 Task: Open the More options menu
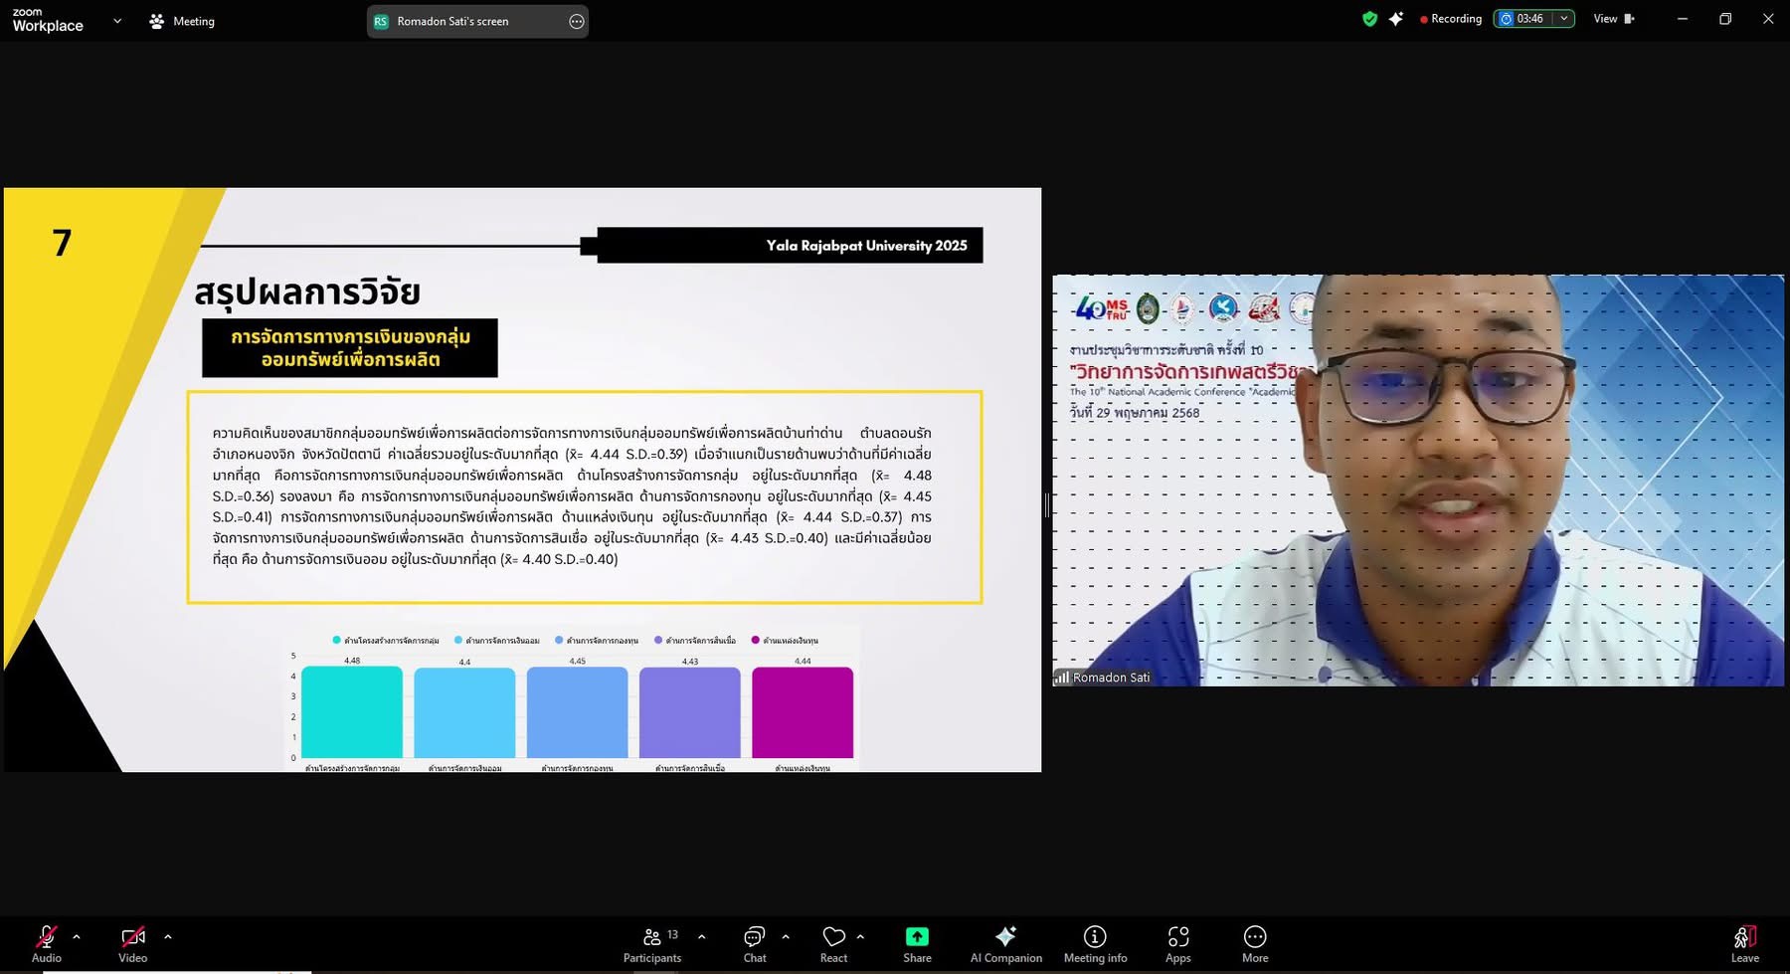click(1255, 943)
